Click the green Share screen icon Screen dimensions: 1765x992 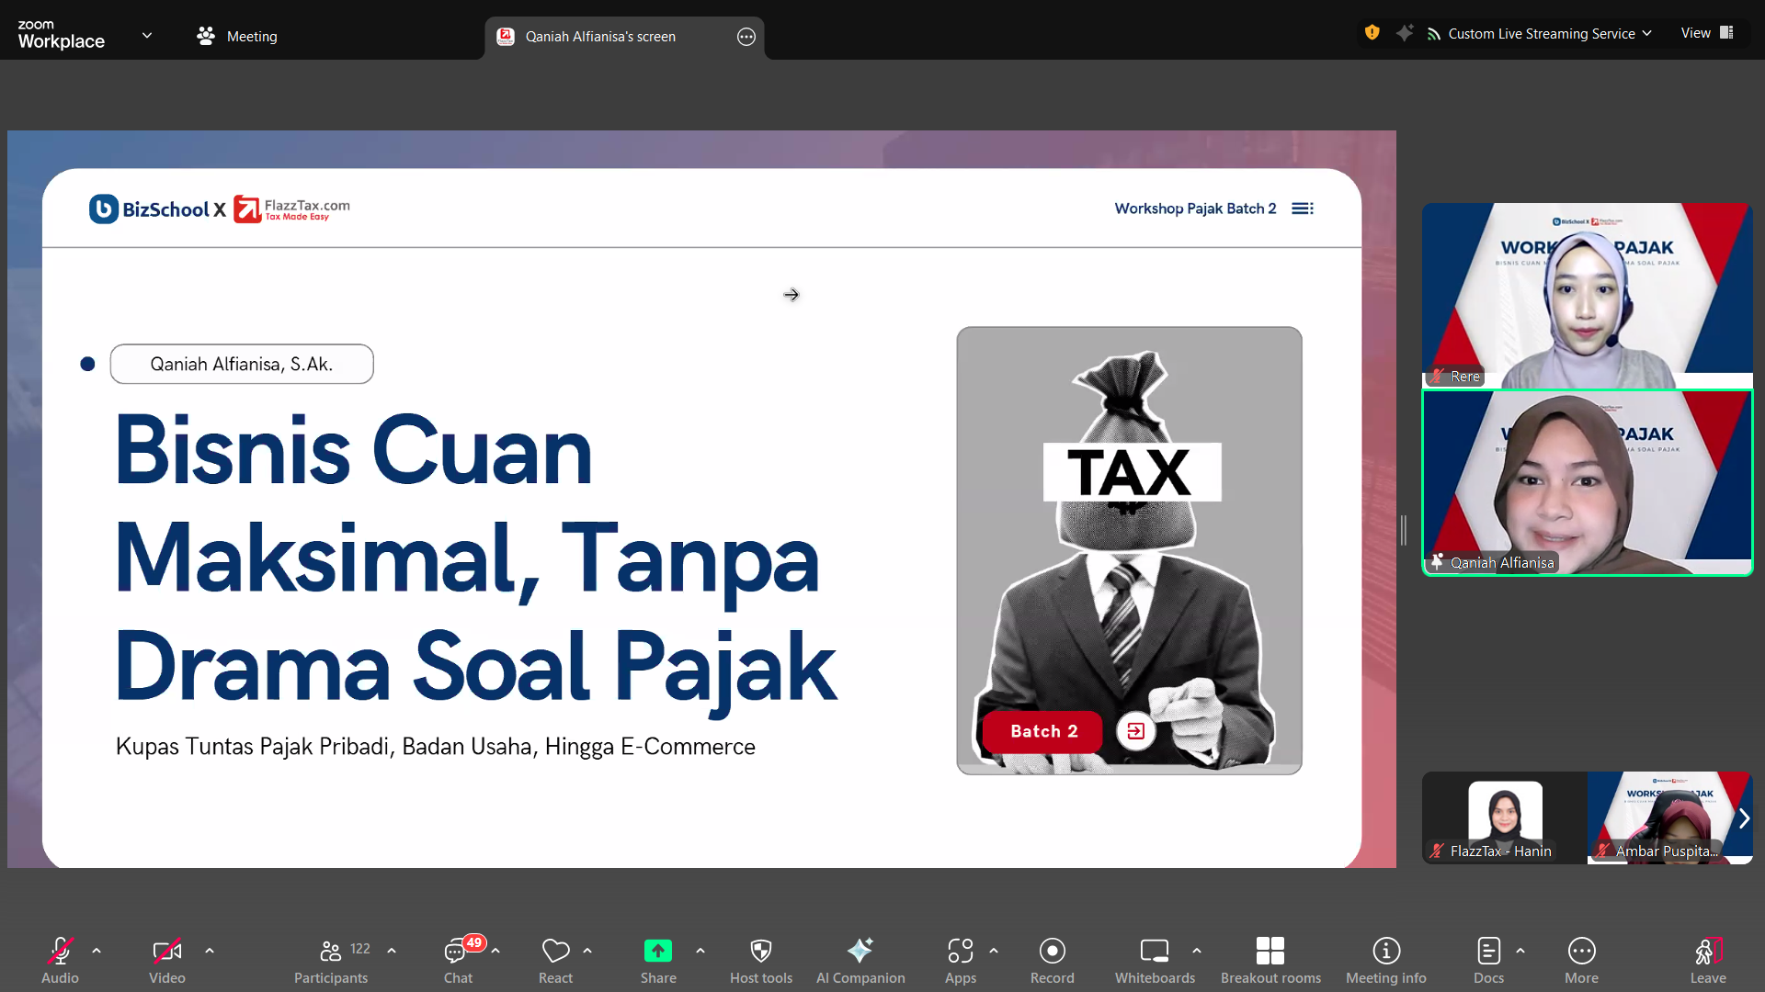pos(658,951)
